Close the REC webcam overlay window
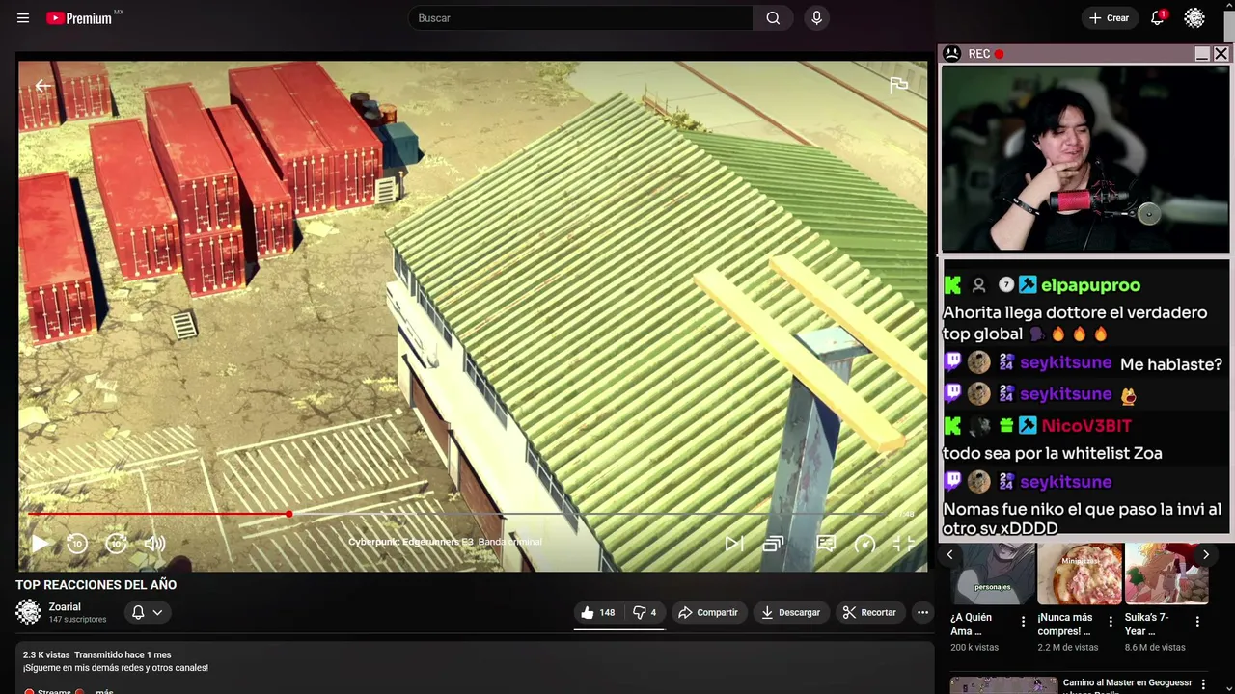 1221,54
